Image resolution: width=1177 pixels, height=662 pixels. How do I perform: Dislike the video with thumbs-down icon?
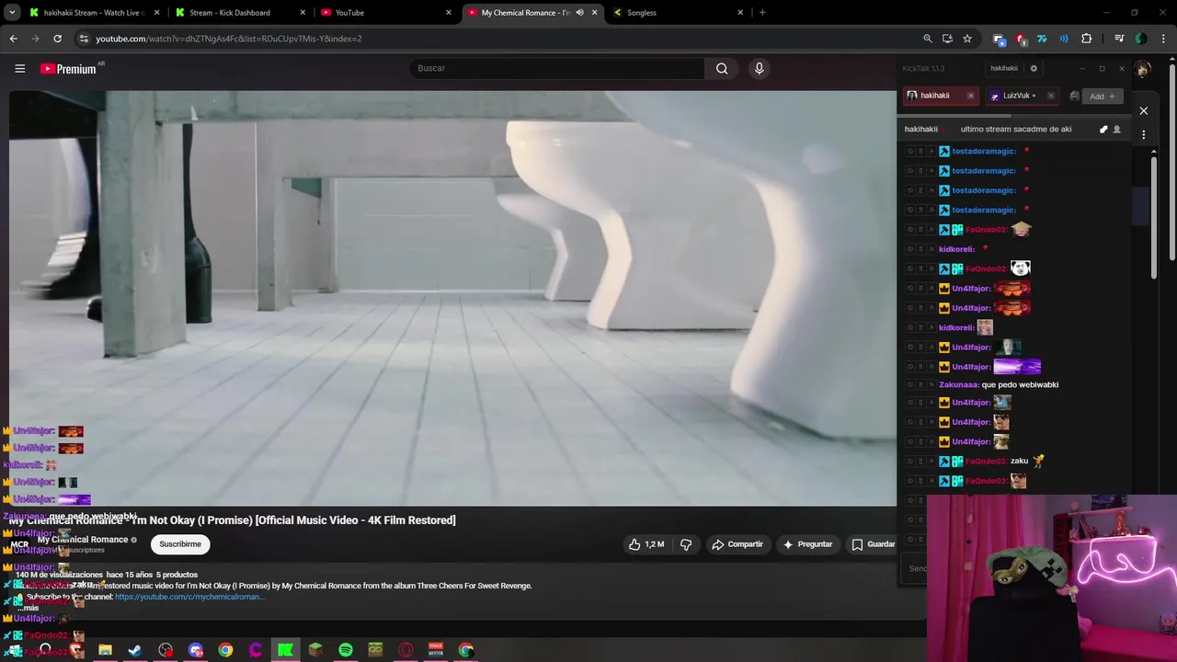coord(686,544)
